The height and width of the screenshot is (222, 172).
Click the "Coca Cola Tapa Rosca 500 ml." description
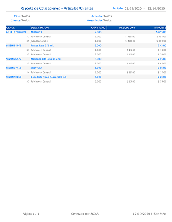click(49, 77)
